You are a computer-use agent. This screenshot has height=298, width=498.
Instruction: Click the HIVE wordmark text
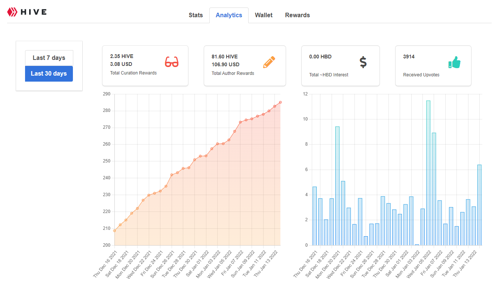click(34, 12)
